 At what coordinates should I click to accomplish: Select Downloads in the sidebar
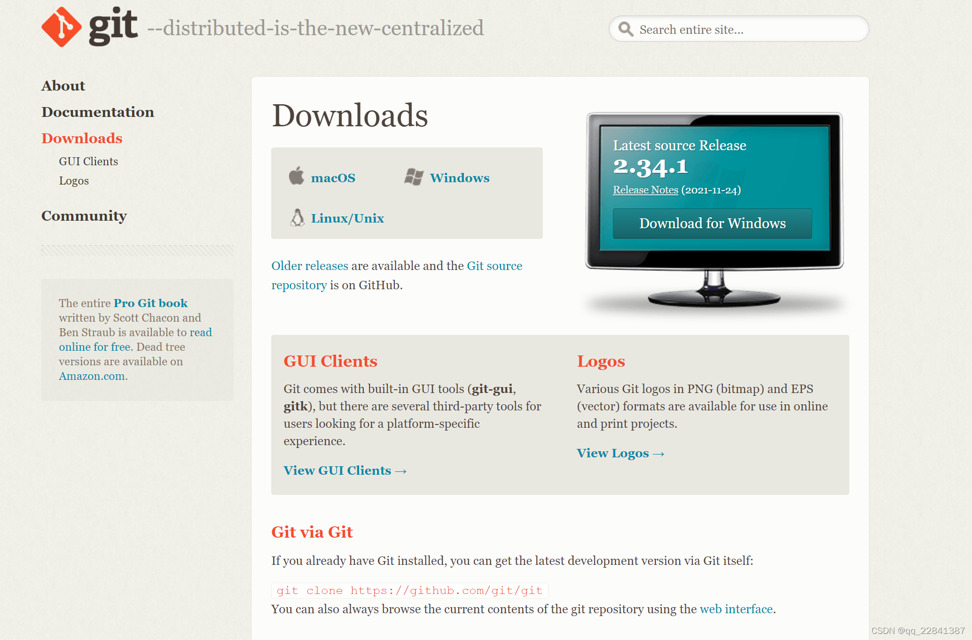click(x=82, y=139)
